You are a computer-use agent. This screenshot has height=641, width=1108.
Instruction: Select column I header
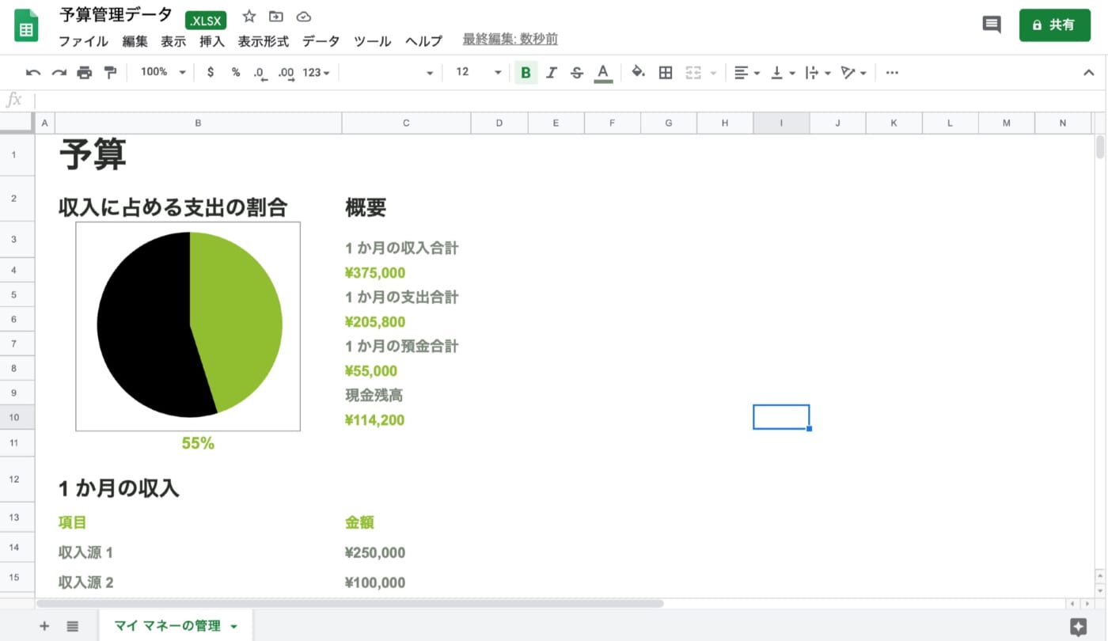coord(781,123)
